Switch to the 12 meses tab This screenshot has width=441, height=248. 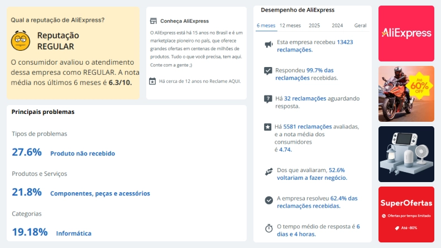[x=290, y=25]
